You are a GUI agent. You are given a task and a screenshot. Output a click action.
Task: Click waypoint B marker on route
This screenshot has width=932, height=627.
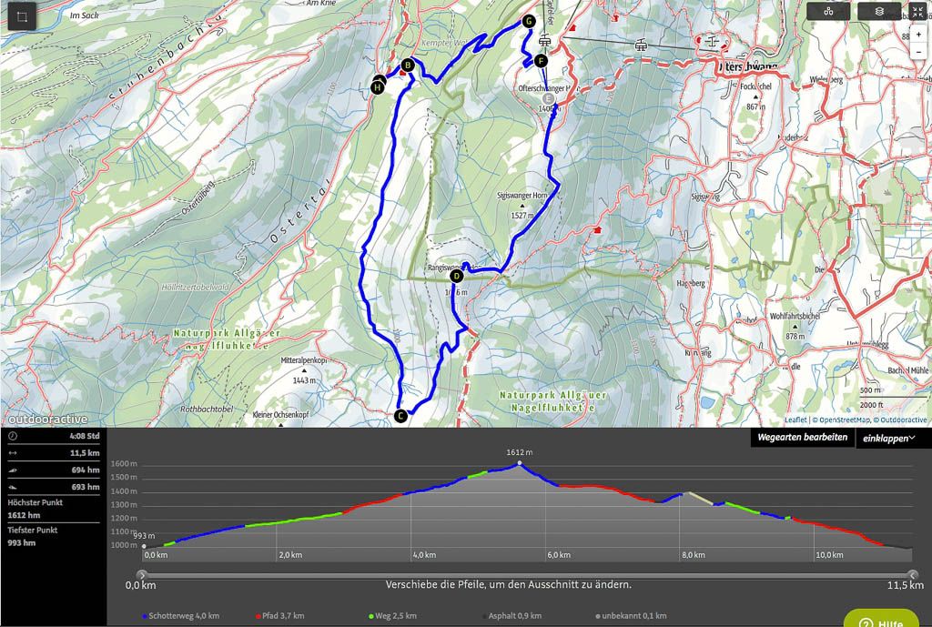click(x=408, y=65)
